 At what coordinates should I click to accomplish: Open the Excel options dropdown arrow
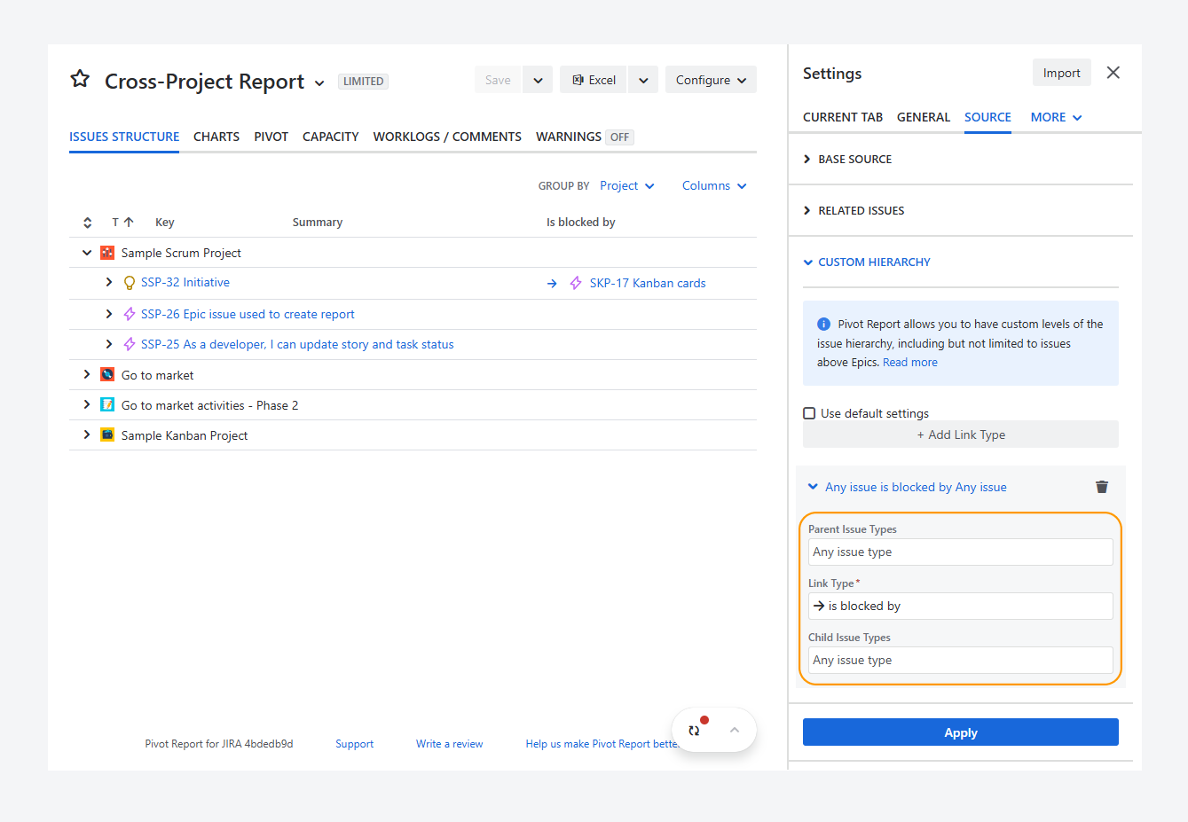tap(643, 80)
